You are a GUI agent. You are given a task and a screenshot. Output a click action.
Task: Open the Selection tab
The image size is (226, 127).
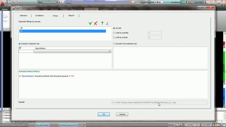(24, 16)
